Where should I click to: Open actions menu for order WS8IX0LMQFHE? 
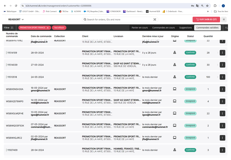222,113
